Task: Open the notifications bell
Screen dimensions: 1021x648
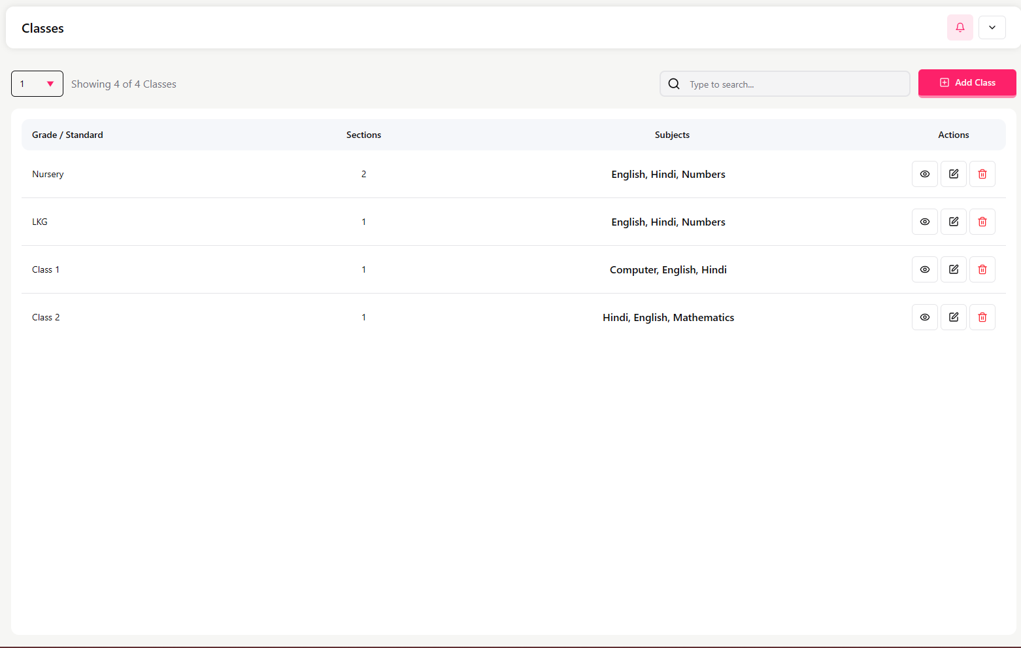Action: coord(960,27)
